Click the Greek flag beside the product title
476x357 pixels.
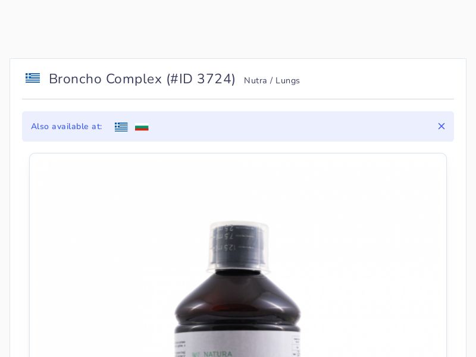33,78
